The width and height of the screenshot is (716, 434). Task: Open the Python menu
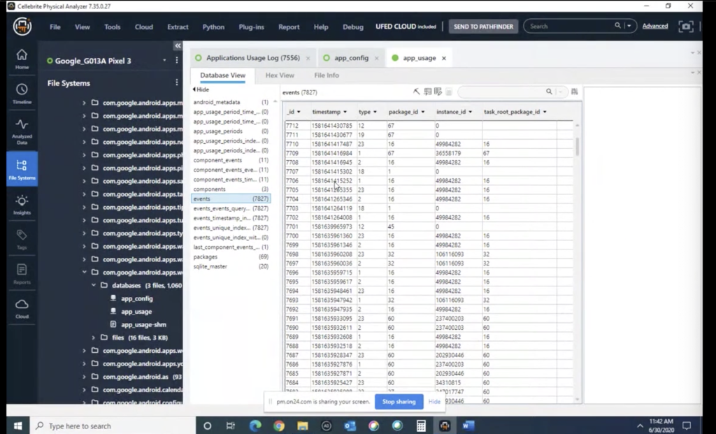tap(213, 27)
